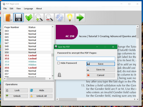The width and height of the screenshot is (143, 107).
Task: Click the Save button in the dialog
Action: 101,64
